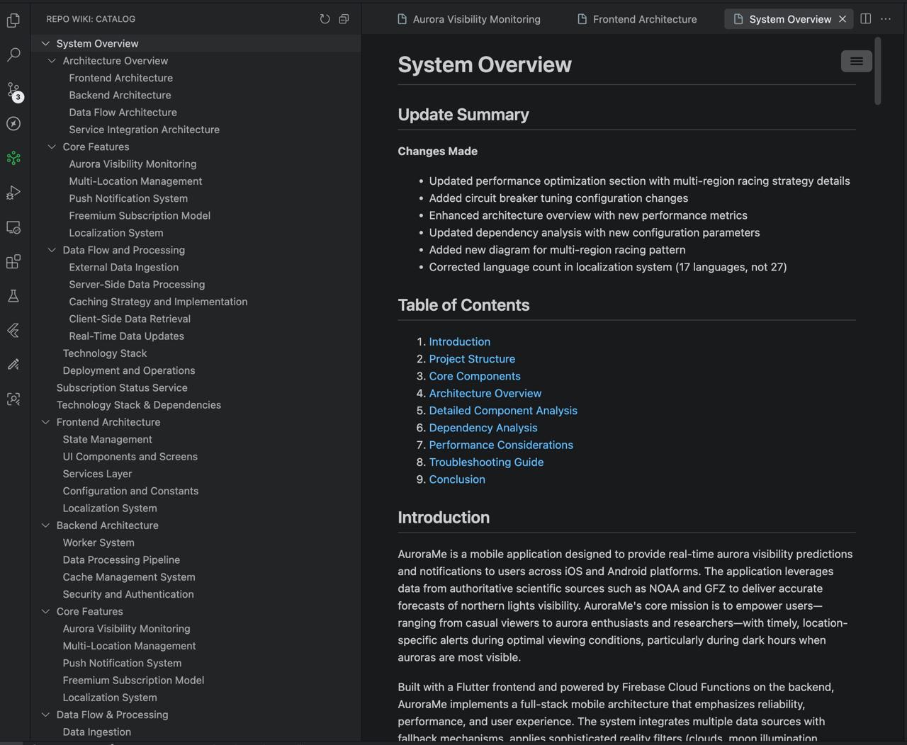
Task: Open Caching Strategy and Implementation page
Action: point(158,302)
